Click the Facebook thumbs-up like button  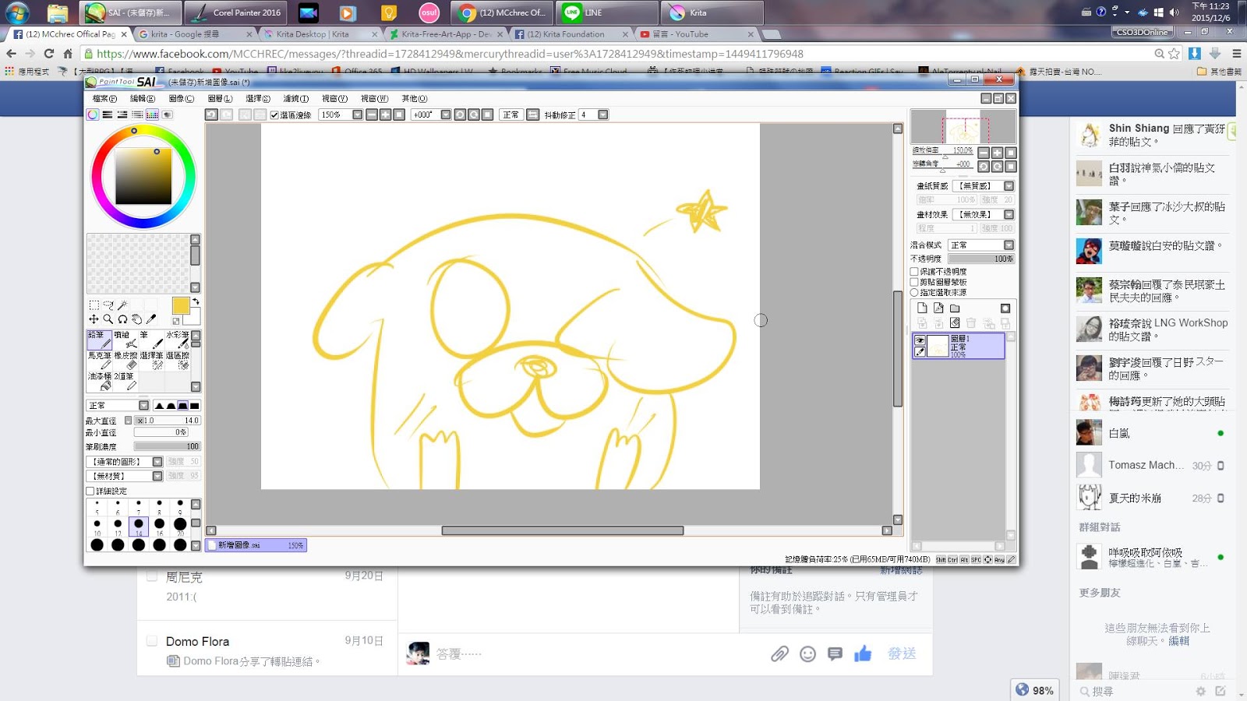(x=863, y=653)
